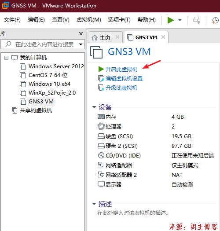Select GNS3 VM in library tree

(x=41, y=102)
